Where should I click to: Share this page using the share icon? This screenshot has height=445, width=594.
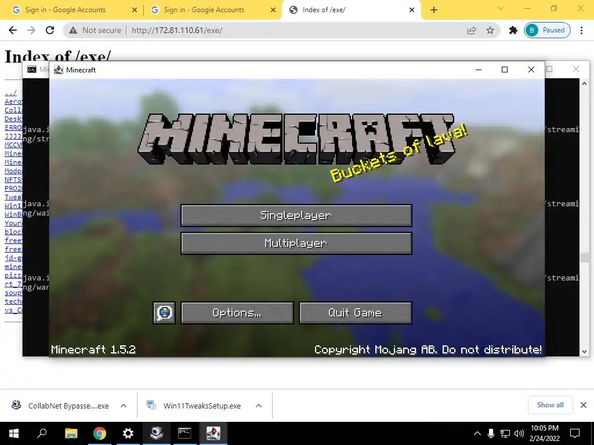point(472,30)
